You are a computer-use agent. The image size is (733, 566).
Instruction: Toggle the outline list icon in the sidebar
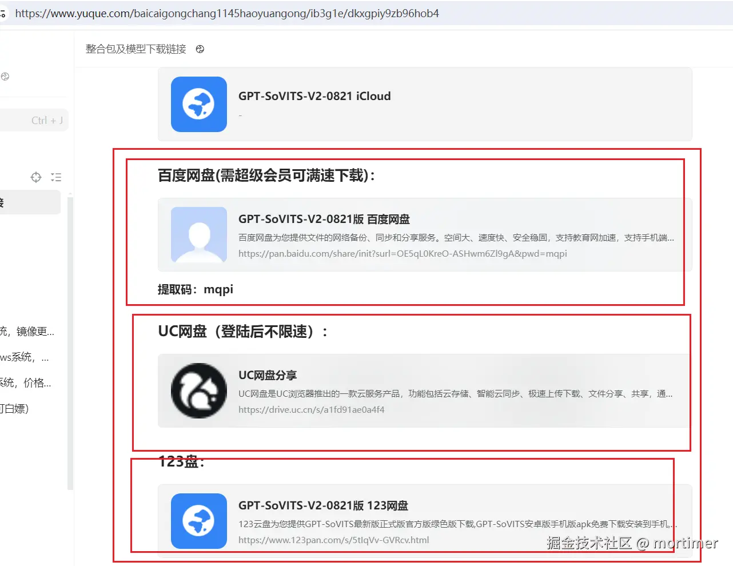point(56,177)
